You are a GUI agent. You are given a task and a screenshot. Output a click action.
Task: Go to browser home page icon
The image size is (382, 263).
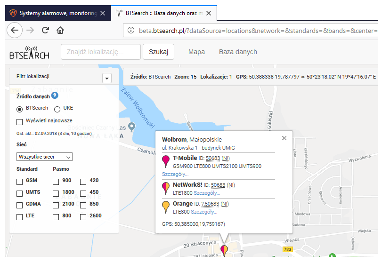60,31
